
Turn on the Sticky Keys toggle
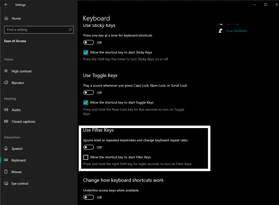tap(89, 43)
